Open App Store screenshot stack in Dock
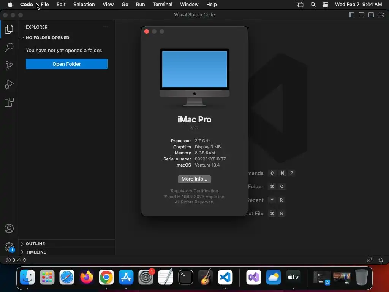The image size is (389, 292). click(322, 278)
